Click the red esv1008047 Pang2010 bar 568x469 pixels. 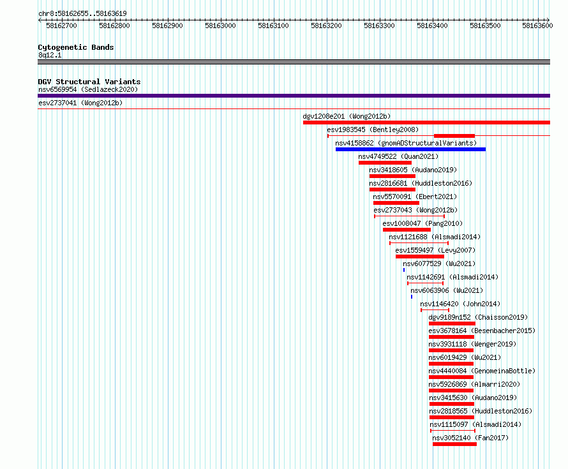tap(407, 230)
